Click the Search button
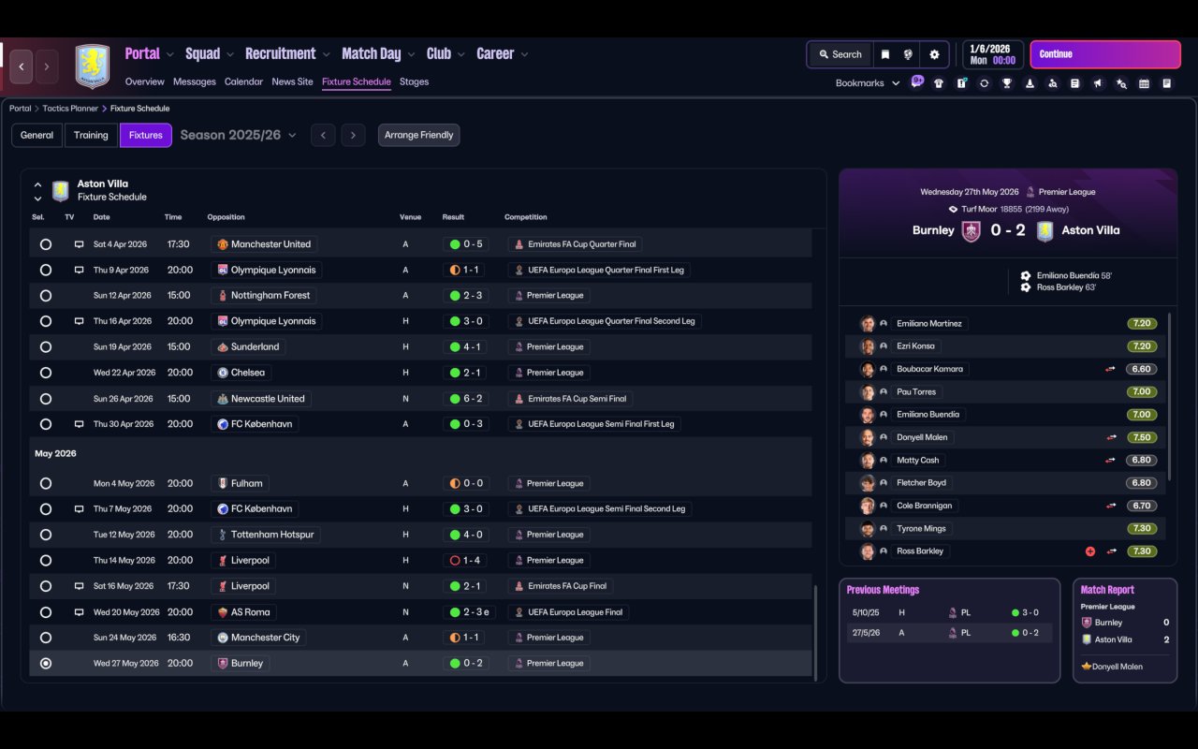The width and height of the screenshot is (1198, 749). point(840,54)
